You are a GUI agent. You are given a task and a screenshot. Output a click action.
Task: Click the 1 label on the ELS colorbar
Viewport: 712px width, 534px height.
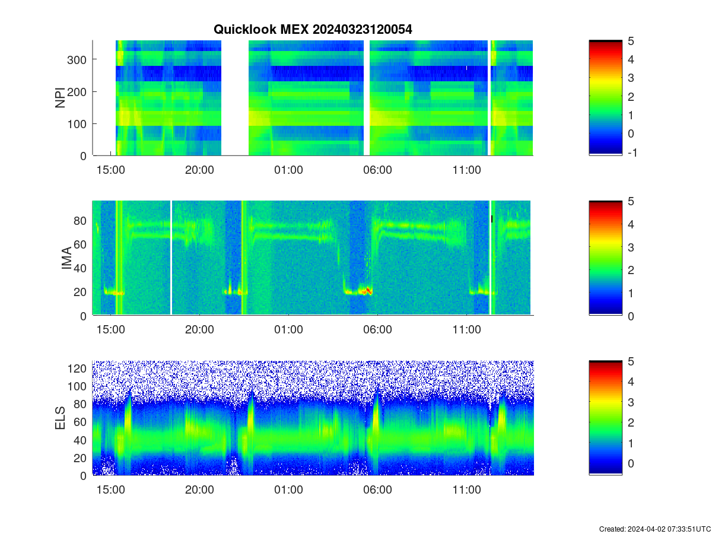pyautogui.click(x=631, y=443)
